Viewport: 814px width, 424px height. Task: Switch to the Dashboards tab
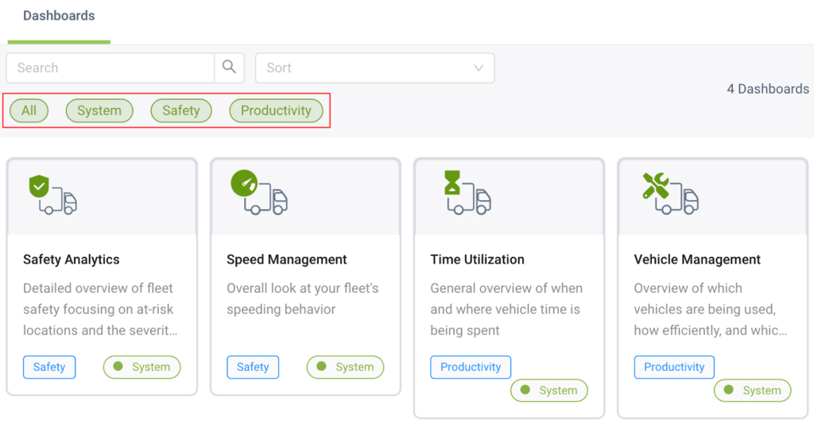click(x=59, y=16)
